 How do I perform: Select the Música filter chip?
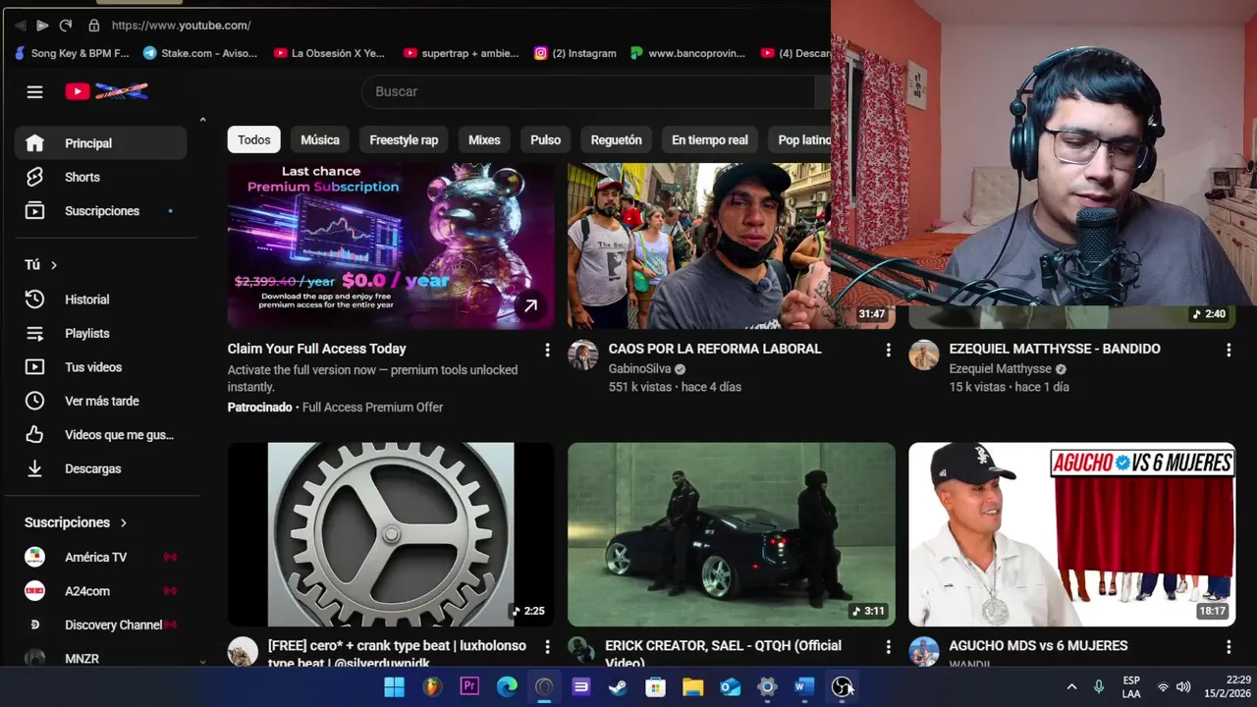(x=320, y=140)
